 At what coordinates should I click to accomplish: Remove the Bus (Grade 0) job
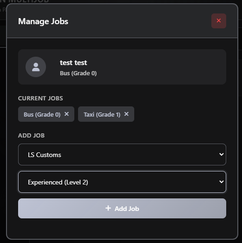coord(66,114)
